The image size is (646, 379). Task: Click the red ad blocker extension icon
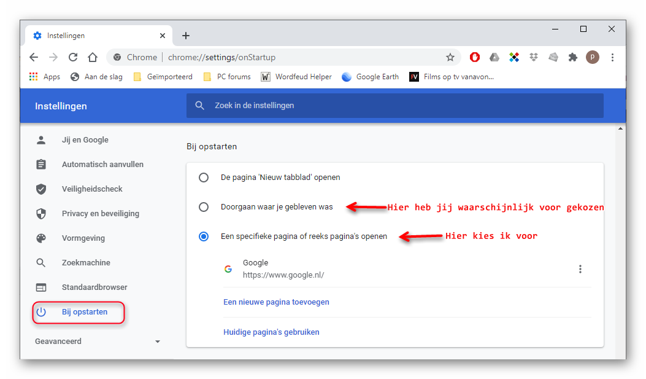tap(475, 57)
